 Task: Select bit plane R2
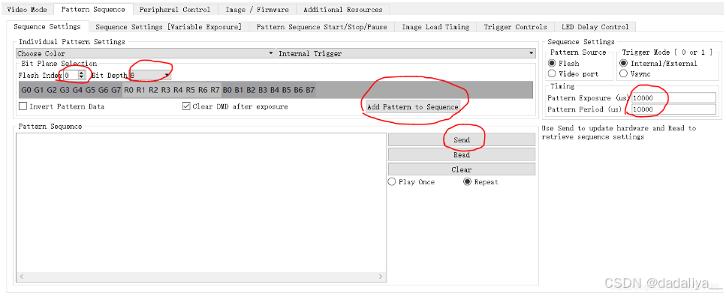153,90
